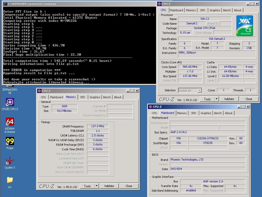This screenshot has width=262, height=197.
Task: Minimize the CPU-Z Mainboard window
Action: click(x=239, y=106)
